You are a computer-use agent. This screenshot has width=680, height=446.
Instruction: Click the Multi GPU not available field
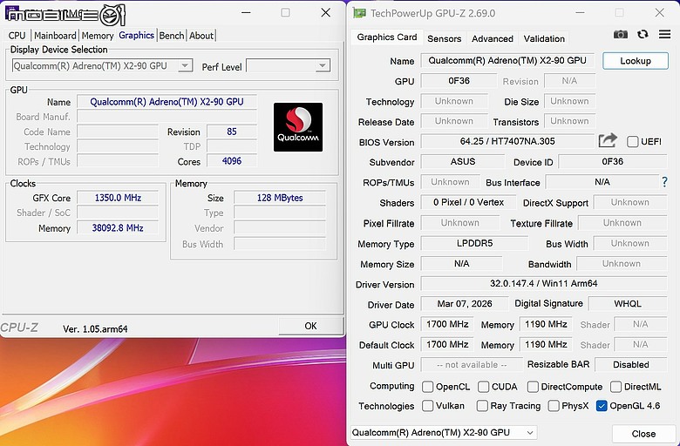click(x=472, y=364)
